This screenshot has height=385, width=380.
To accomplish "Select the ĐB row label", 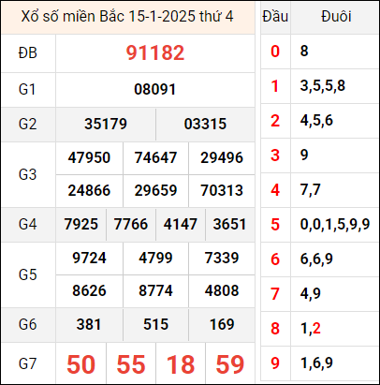I will click(x=28, y=52).
